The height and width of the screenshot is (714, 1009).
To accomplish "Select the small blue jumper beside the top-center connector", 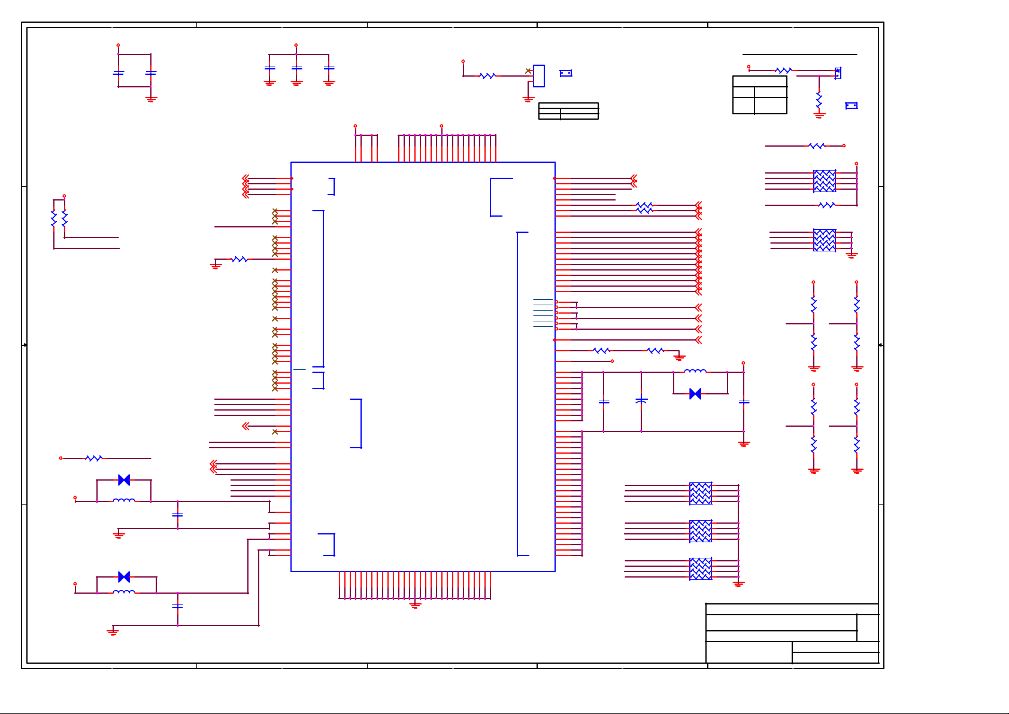I will [x=566, y=73].
